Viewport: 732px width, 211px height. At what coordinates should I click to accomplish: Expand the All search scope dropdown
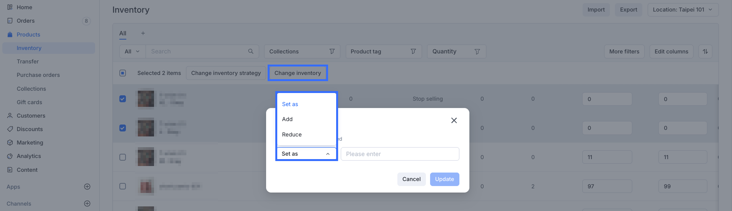(x=132, y=52)
